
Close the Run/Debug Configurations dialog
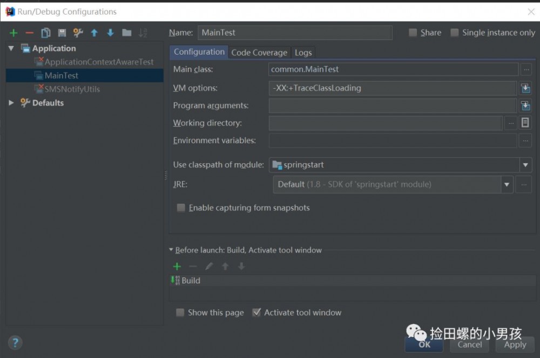click(x=531, y=12)
